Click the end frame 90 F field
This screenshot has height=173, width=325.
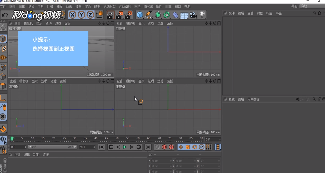(x=87, y=147)
